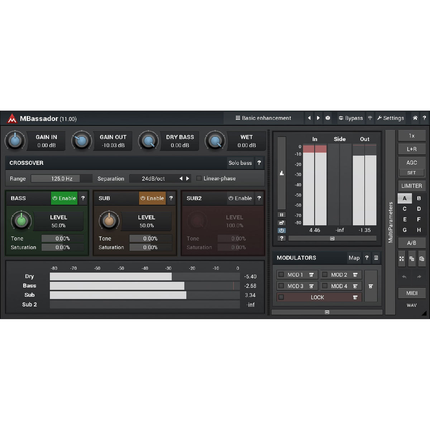The image size is (430, 430).
Task: Detach the meter into a popup window
Action: (282, 223)
